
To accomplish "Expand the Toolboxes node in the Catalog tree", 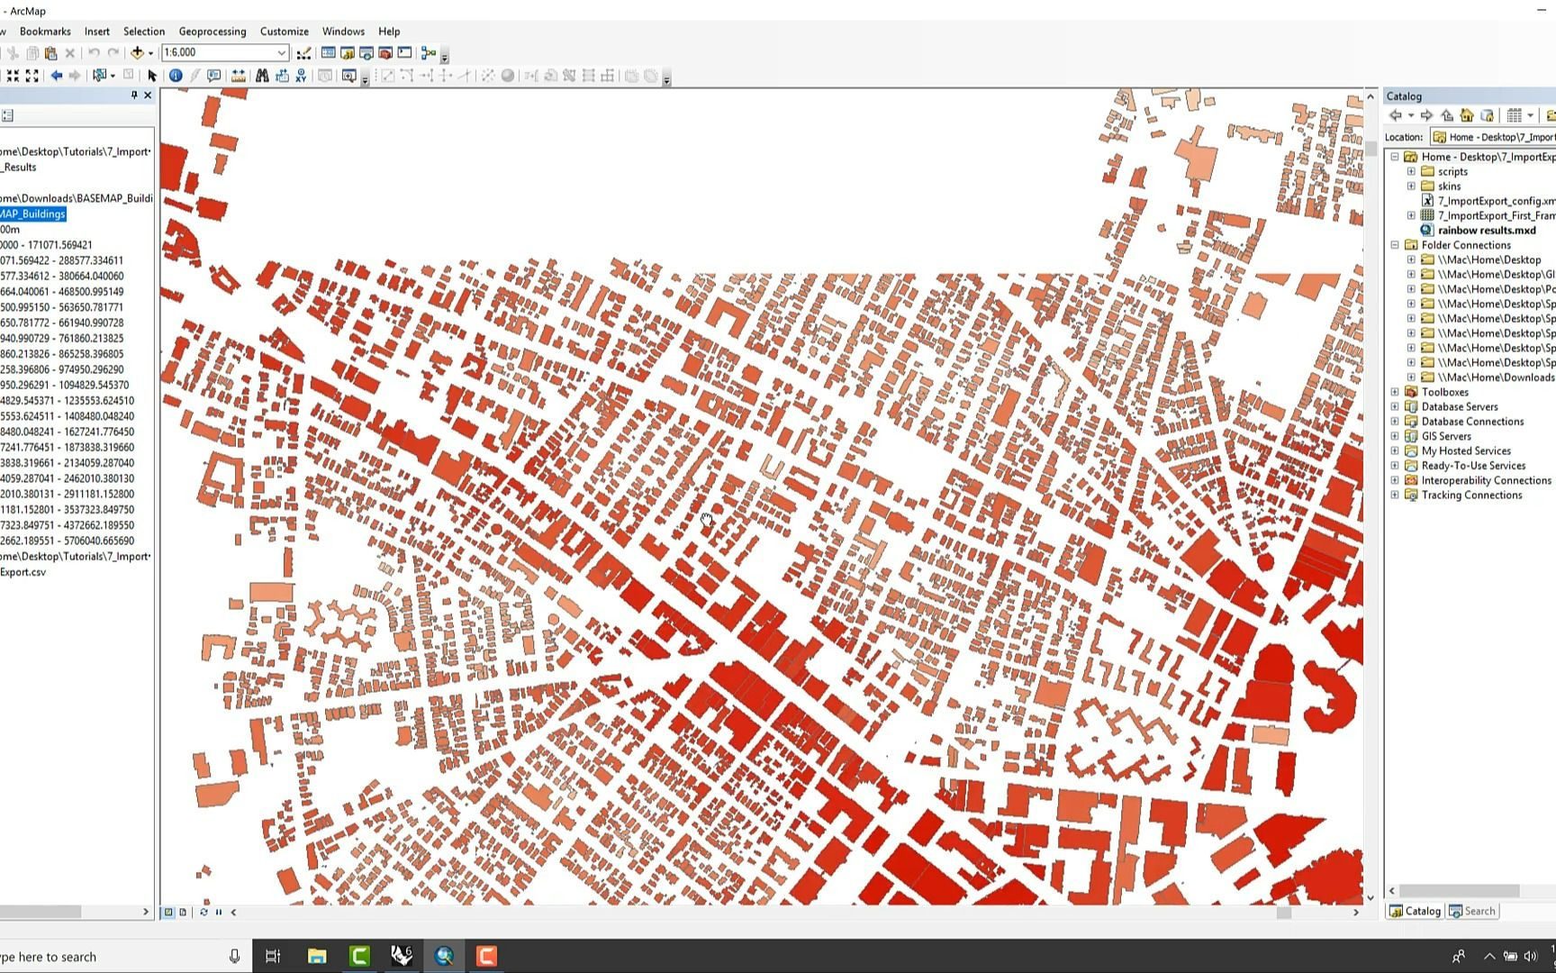I will click(1395, 392).
